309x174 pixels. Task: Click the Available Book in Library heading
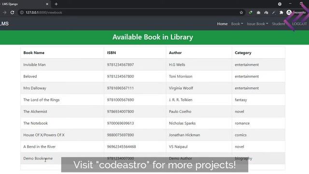pos(153,37)
